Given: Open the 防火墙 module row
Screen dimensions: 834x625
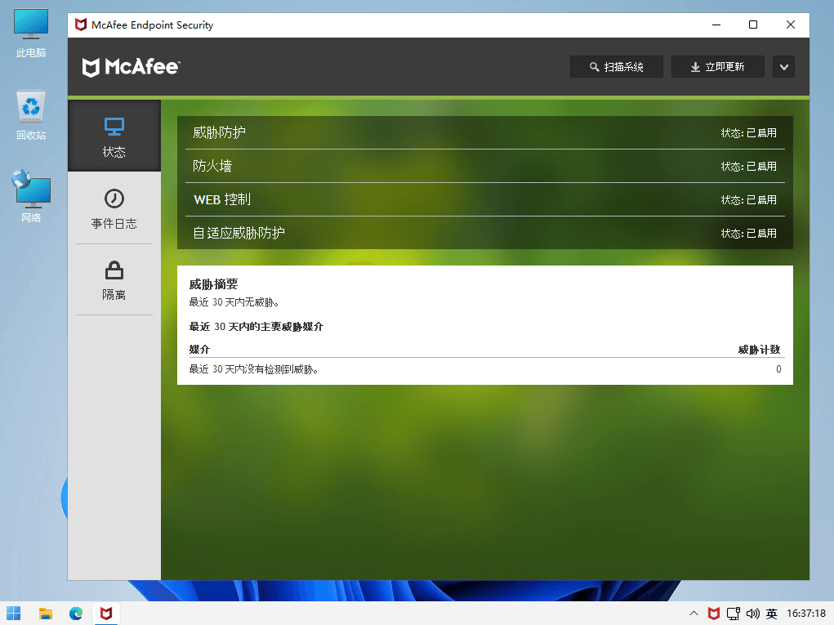Looking at the screenshot, I should [x=485, y=166].
